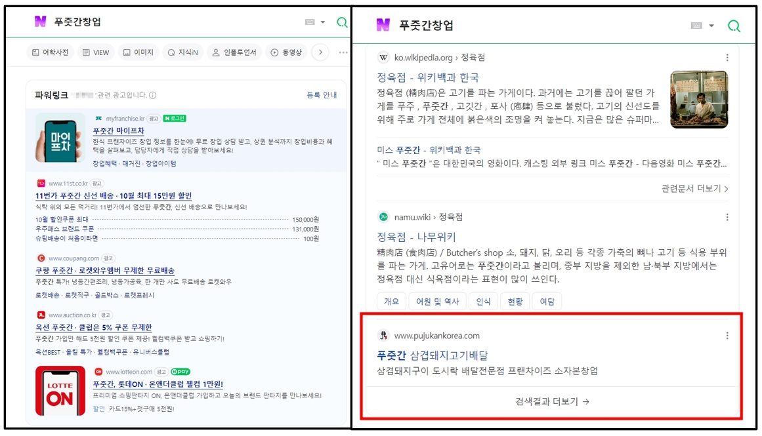
Task: Select the 어학사전 tab
Action: [50, 52]
